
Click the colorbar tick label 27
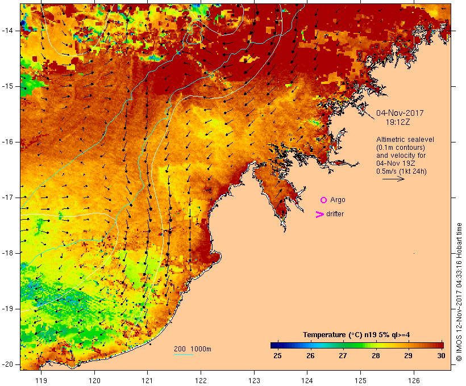(343, 355)
